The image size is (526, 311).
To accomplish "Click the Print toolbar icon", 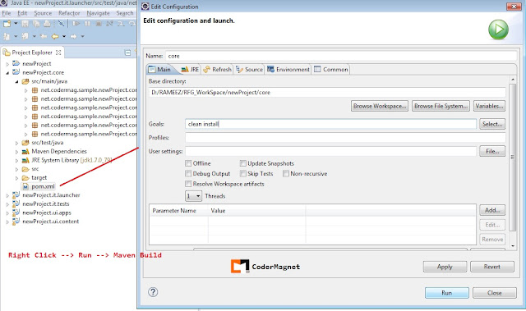I will (47, 24).
